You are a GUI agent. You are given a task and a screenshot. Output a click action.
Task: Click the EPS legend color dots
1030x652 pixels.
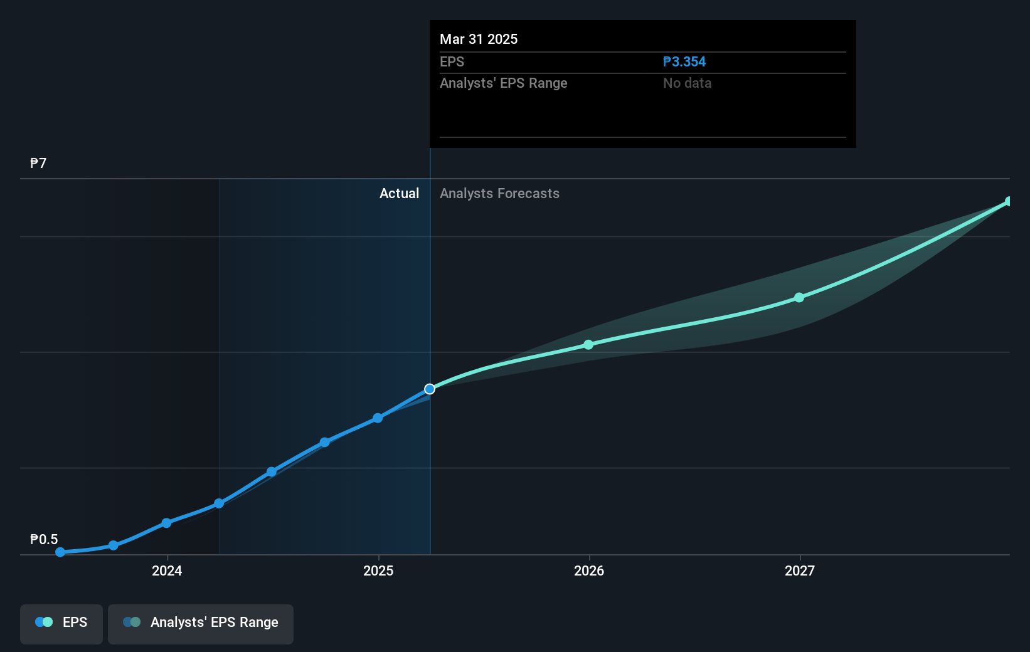click(44, 622)
